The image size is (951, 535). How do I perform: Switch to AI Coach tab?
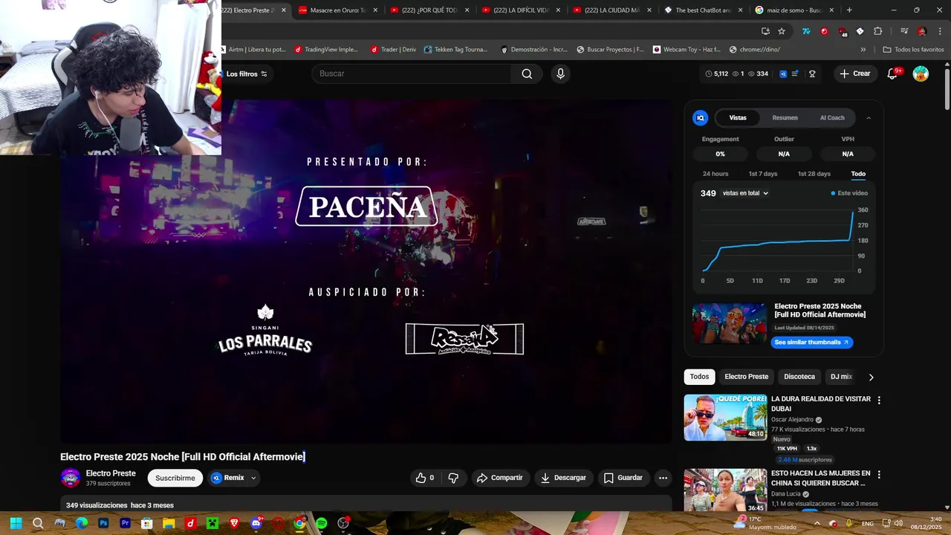(832, 117)
